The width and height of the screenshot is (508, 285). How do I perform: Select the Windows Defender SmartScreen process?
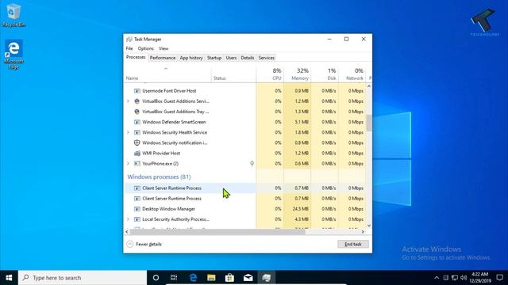point(245,122)
